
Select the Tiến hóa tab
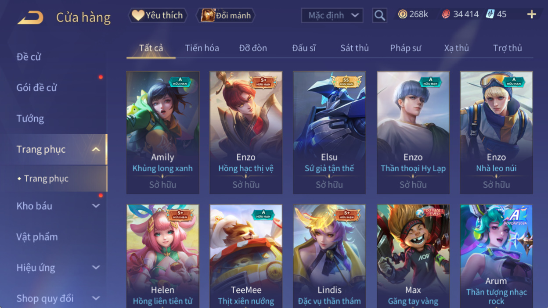[x=202, y=48]
